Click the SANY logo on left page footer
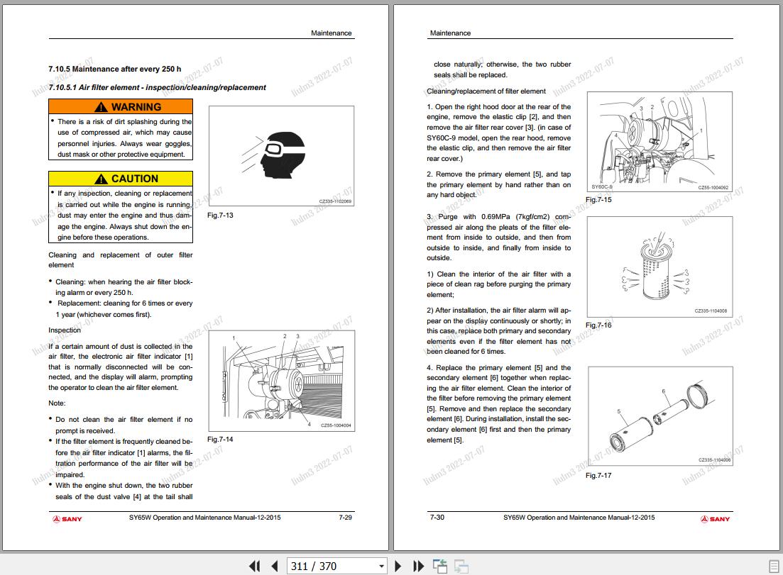 (x=67, y=519)
